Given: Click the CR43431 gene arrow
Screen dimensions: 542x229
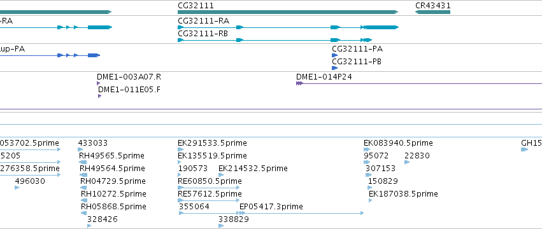Looking at the screenshot, I should [x=432, y=12].
